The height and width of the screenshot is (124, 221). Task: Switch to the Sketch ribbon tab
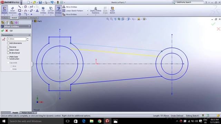click(x=14, y=18)
